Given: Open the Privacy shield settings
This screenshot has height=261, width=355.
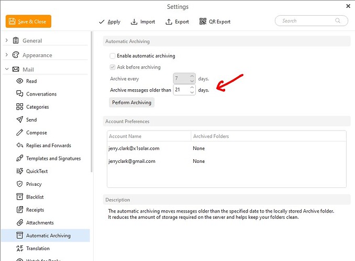Looking at the screenshot, I should pos(20,184).
